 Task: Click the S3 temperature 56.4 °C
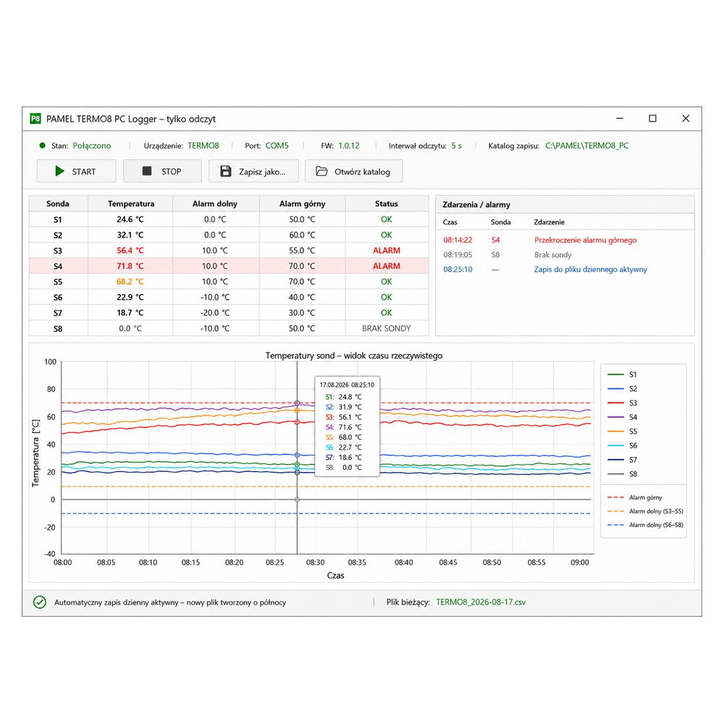point(130,251)
